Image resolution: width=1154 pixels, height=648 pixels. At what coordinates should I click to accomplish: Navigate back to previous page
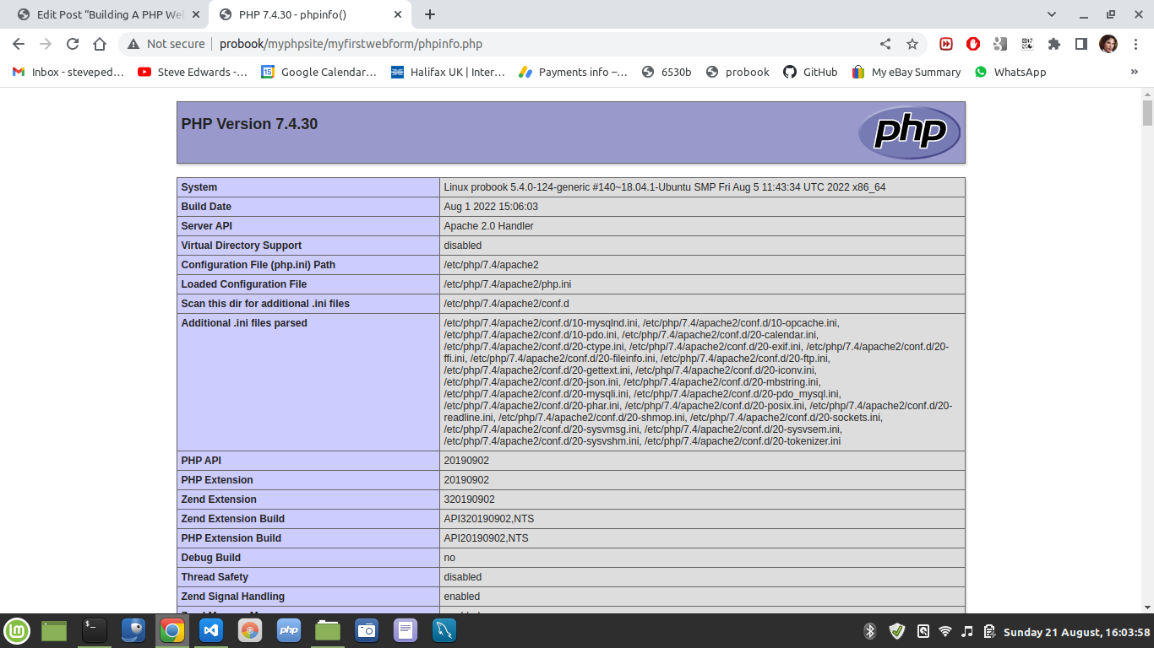[19, 44]
